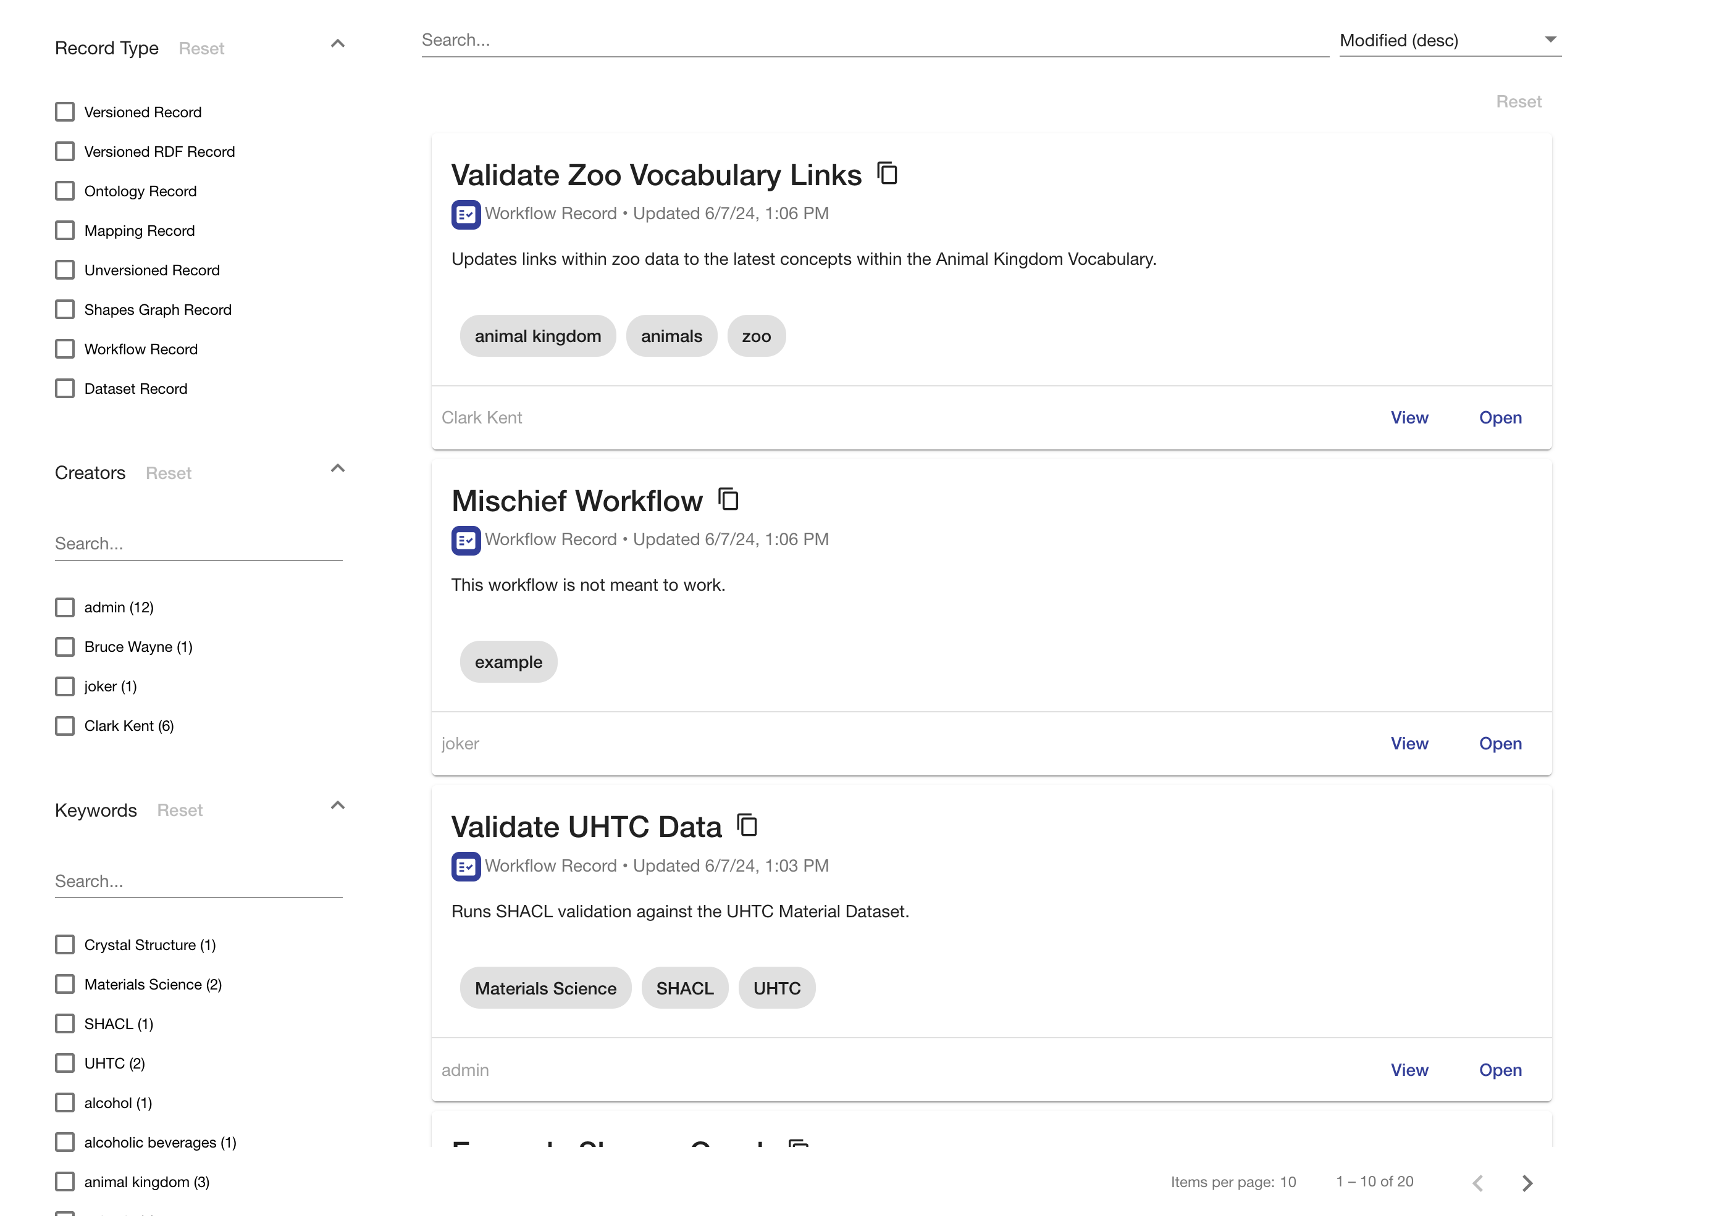Click the animal kingdom keyword chip
This screenshot has width=1717, height=1221.
(x=538, y=336)
